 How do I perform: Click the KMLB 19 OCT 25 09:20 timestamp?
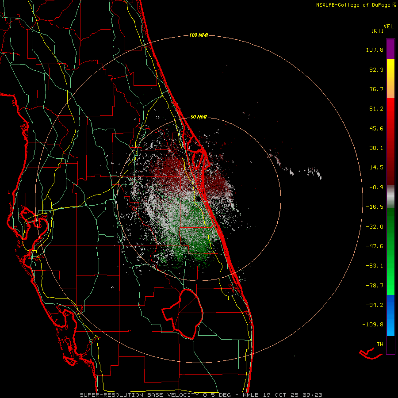(283, 395)
